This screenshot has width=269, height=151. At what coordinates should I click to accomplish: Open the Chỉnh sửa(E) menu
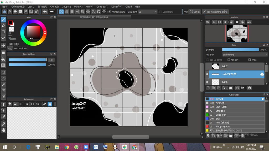click(x=18, y=7)
